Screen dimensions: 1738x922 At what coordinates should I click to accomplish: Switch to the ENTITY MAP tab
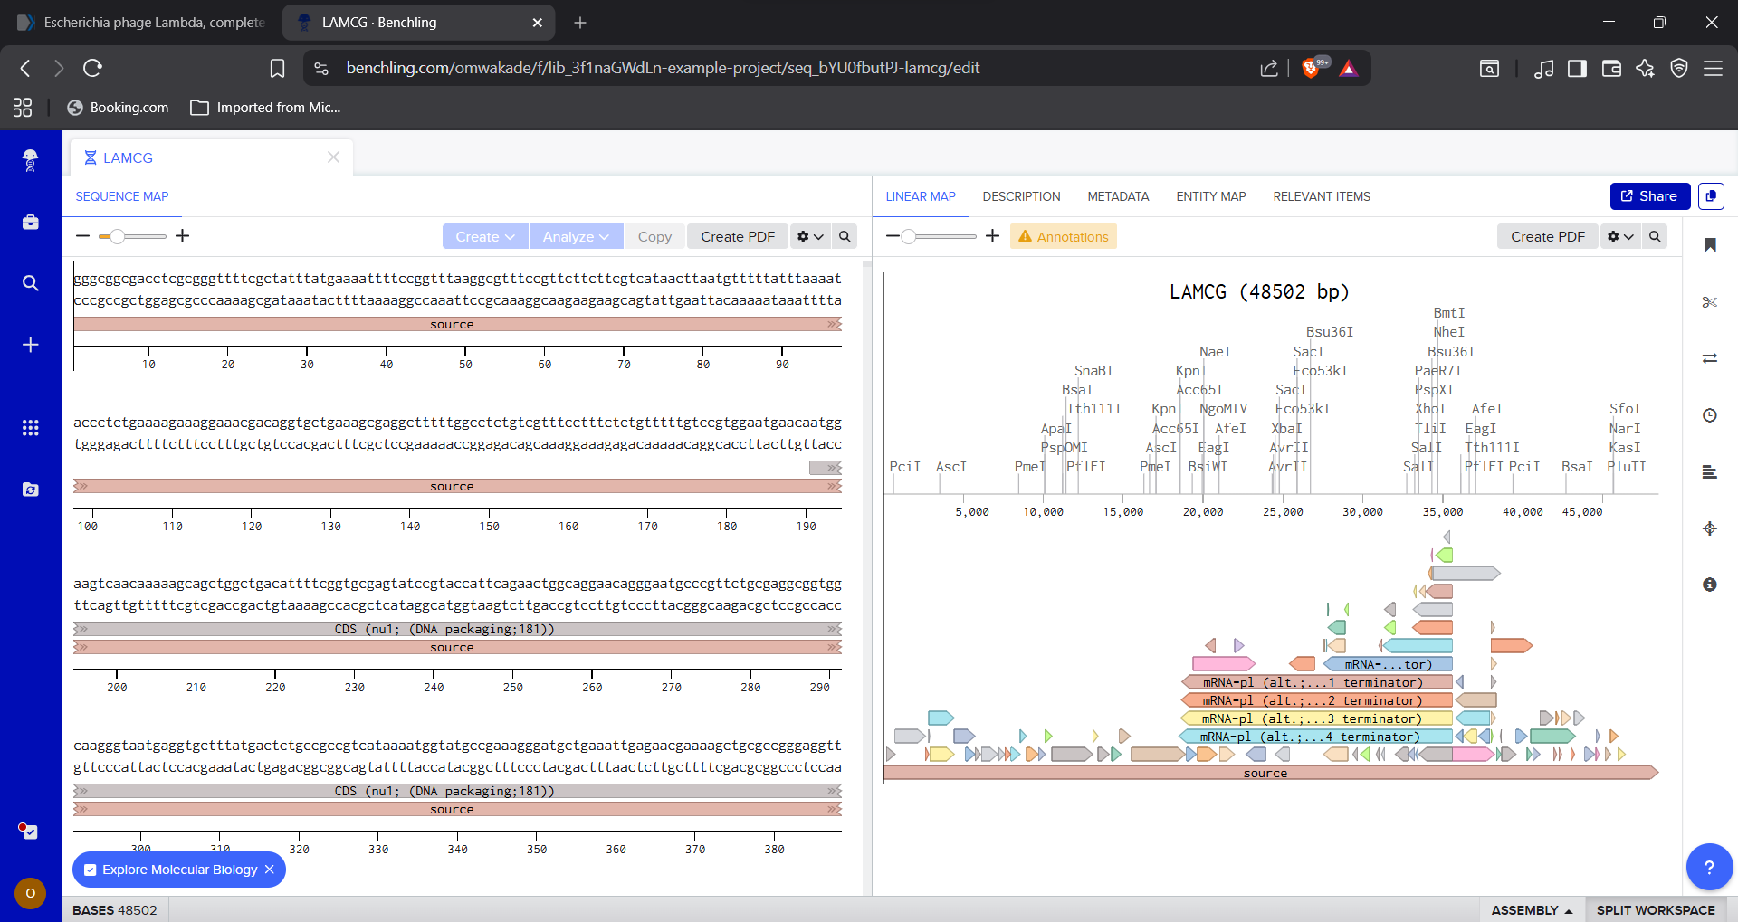(x=1210, y=196)
